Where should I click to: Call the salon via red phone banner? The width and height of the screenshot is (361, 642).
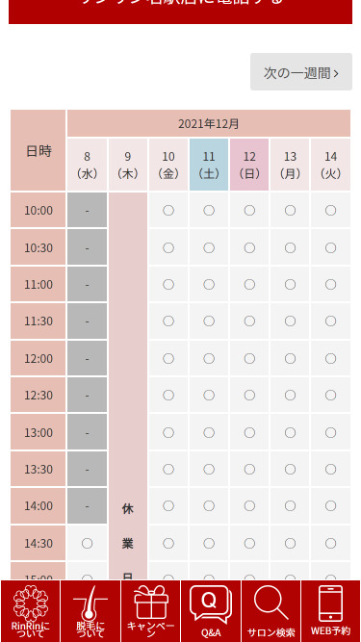coord(181,11)
